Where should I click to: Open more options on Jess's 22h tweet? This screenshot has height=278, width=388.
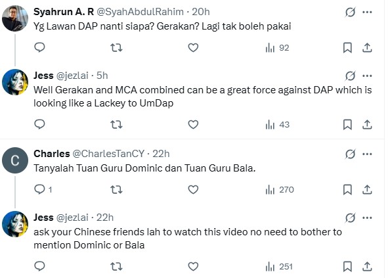tap(367, 218)
